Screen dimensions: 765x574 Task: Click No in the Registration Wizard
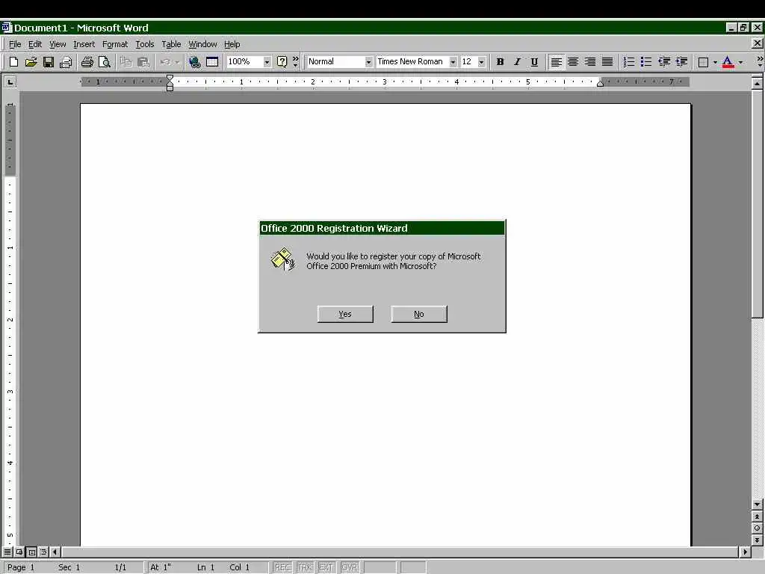click(419, 315)
